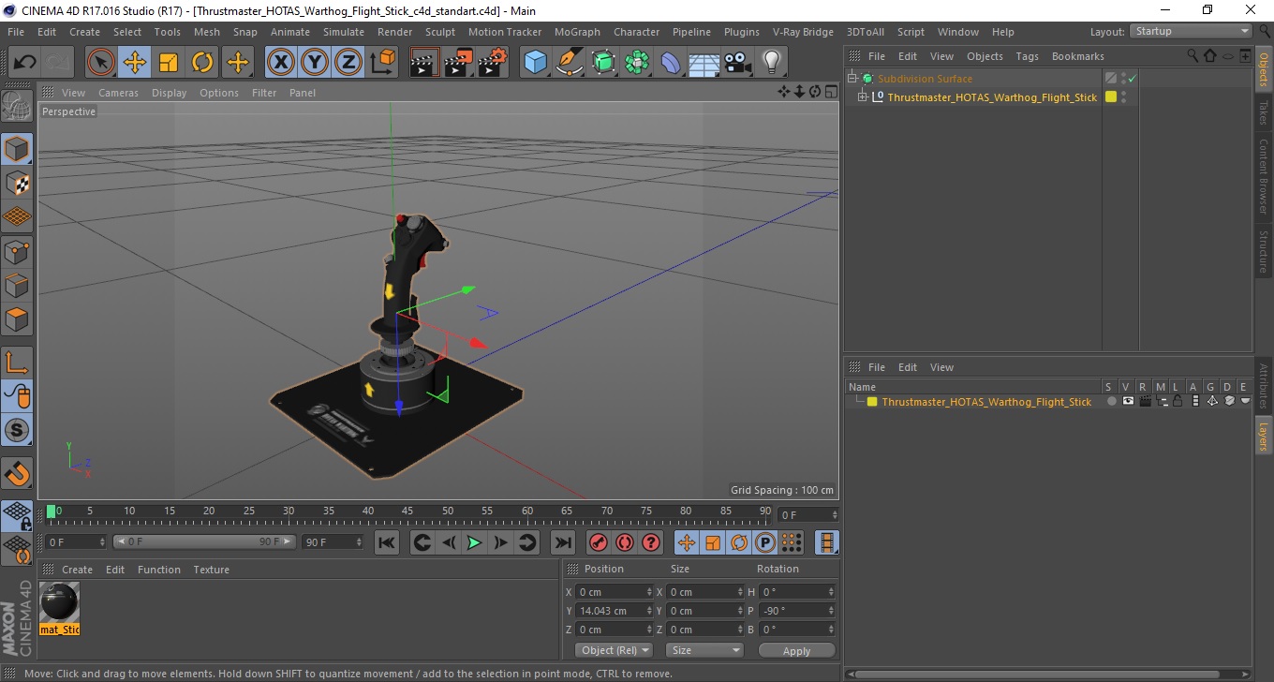
Task: Open the Object (Rel) coordinate dropdown
Action: click(615, 650)
